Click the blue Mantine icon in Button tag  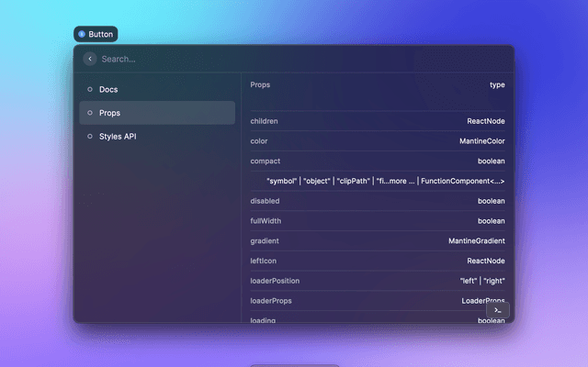(x=82, y=34)
